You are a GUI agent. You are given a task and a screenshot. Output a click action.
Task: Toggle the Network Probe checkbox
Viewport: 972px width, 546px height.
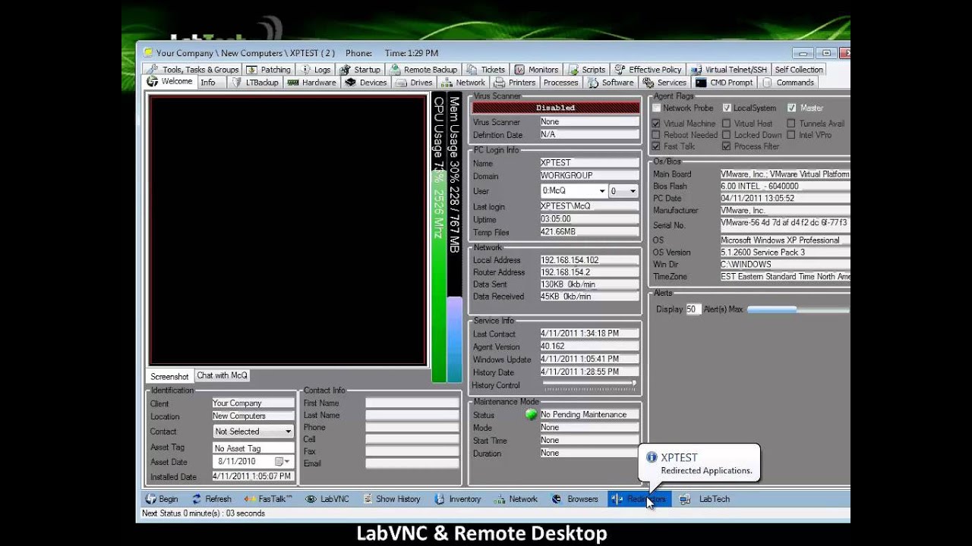coord(657,108)
